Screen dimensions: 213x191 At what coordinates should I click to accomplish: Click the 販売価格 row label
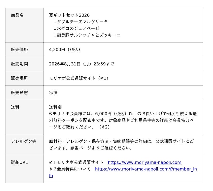pos(19,49)
